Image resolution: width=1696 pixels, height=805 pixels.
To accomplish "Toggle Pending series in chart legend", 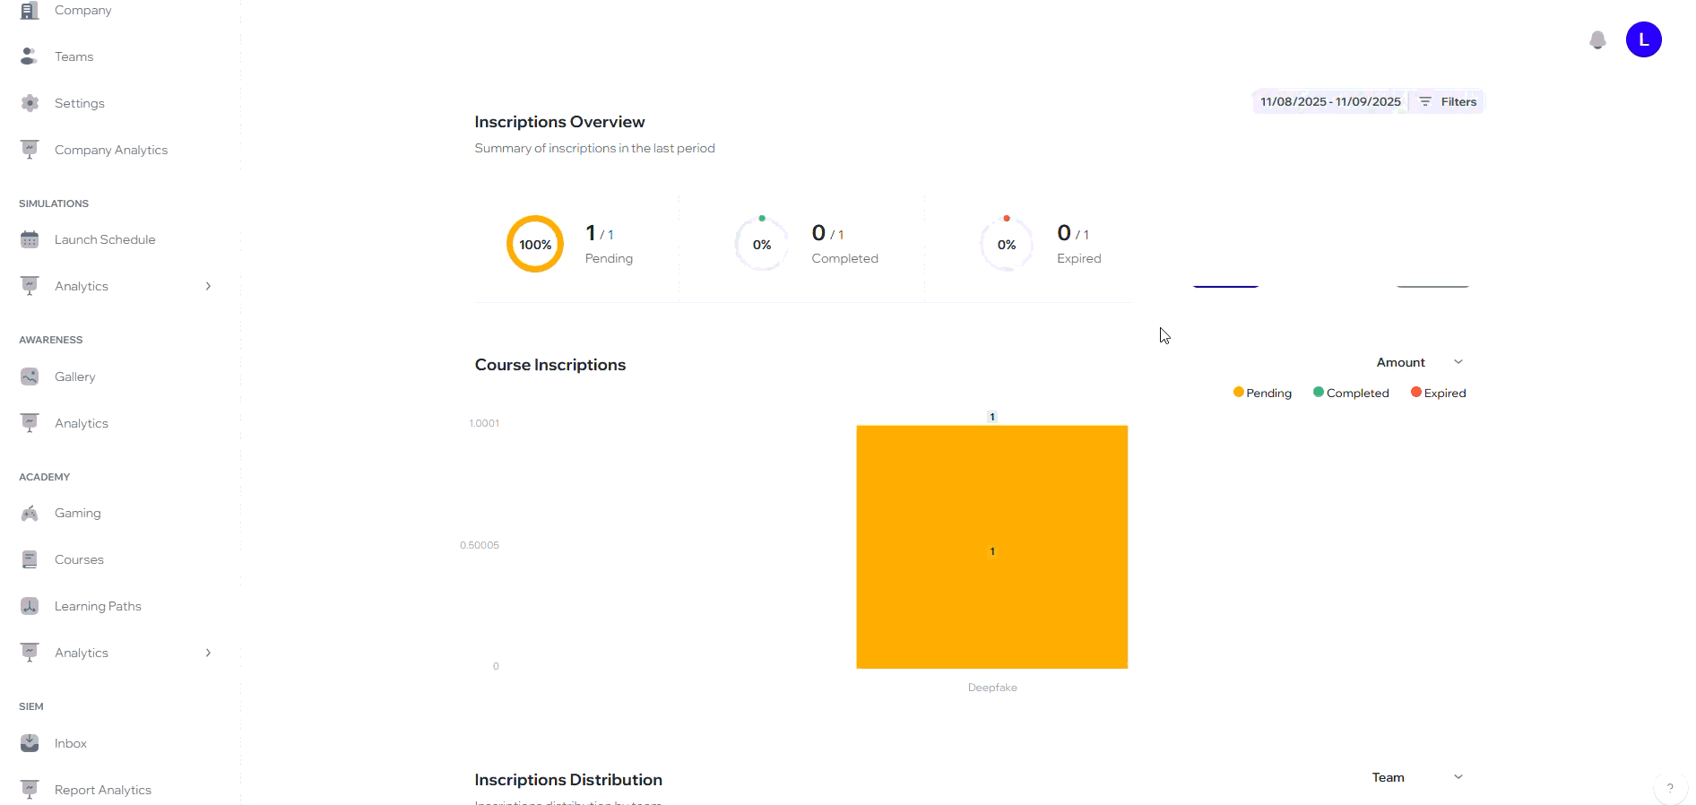I will coord(1262,393).
